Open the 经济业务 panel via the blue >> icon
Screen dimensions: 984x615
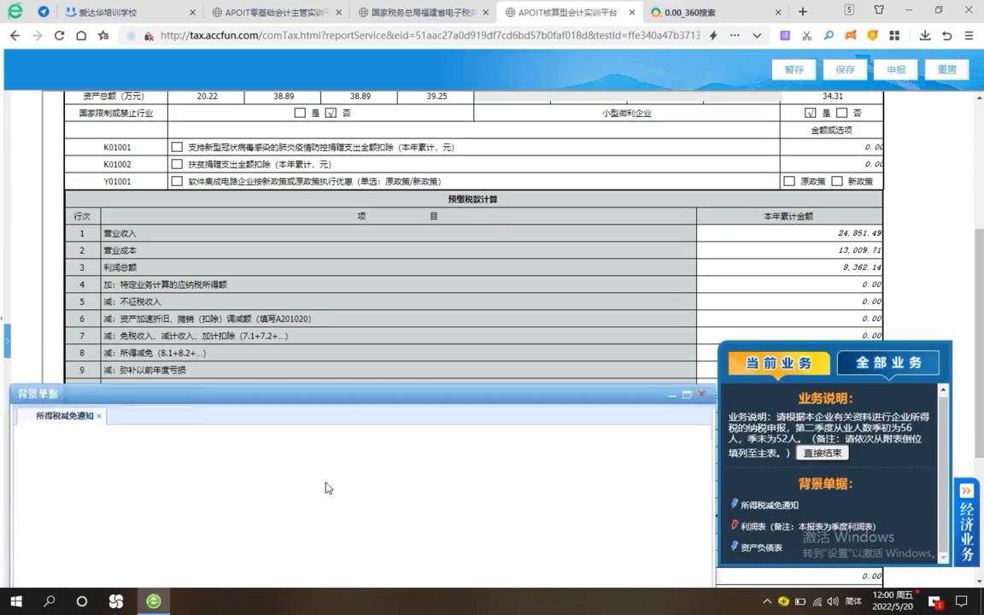tap(965, 491)
